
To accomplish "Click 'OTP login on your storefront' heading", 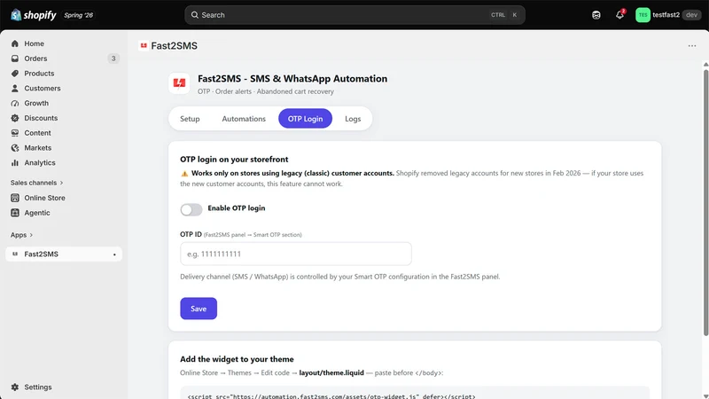I will 234,160.
